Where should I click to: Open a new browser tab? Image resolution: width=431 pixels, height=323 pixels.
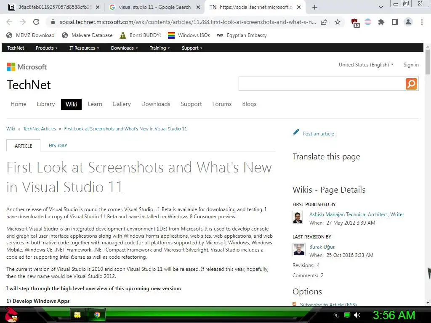click(x=315, y=7)
